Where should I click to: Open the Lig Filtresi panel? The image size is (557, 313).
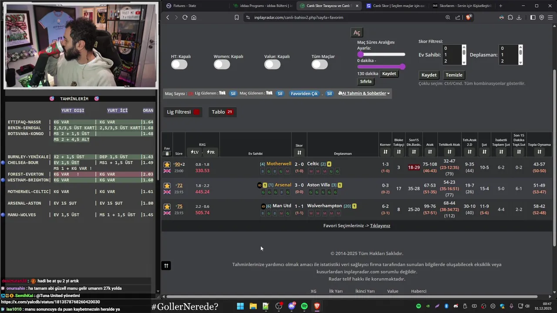(183, 112)
